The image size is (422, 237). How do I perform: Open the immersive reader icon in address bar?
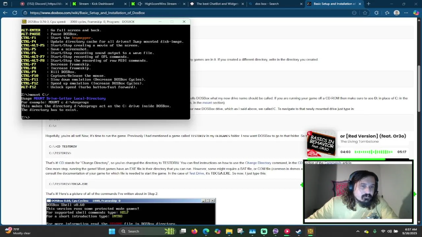click(354, 13)
